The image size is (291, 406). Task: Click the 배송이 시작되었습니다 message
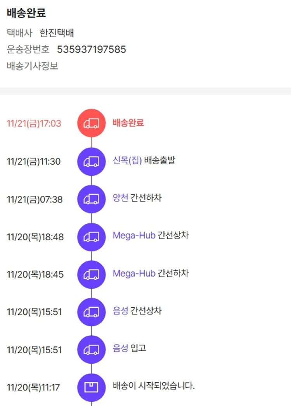(154, 386)
